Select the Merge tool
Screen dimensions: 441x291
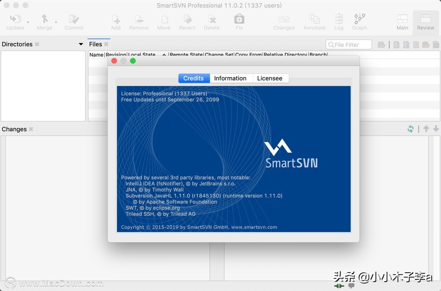pos(43,21)
